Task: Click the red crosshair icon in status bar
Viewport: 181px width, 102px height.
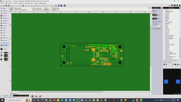Action: click(x=36, y=96)
